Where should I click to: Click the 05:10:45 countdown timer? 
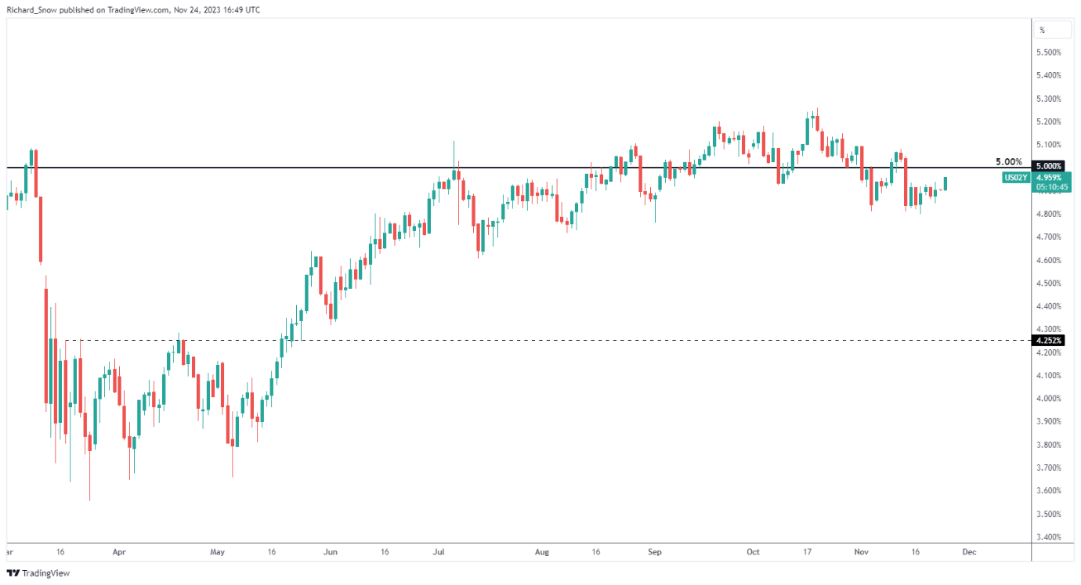tap(1052, 187)
